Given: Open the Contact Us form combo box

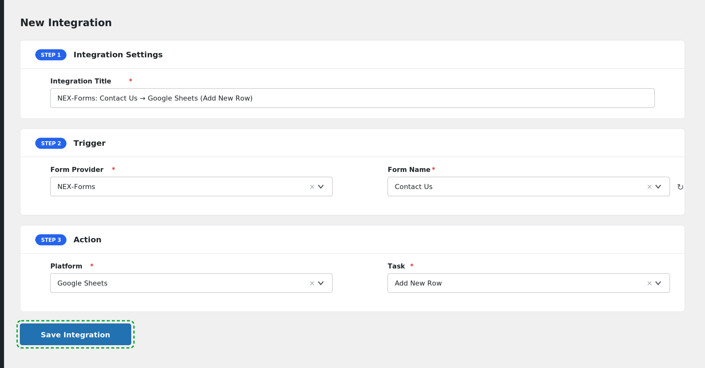Looking at the screenshot, I should pos(528,187).
